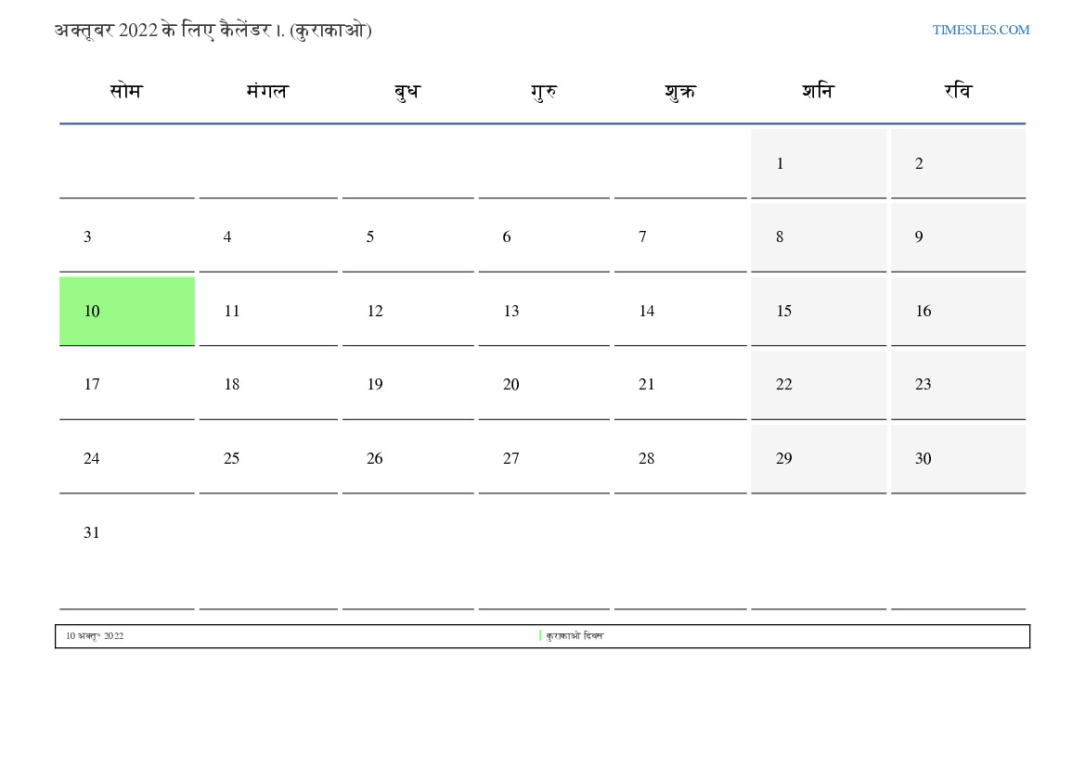Screen dimensions: 1085x767
Task: Select date 24 on the calendar
Action: point(126,458)
